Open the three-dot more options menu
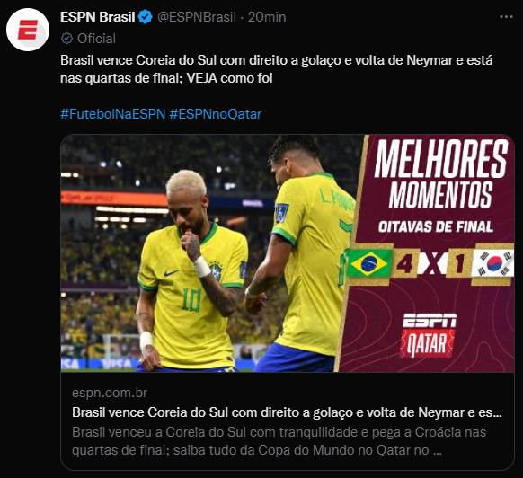 pyautogui.click(x=506, y=17)
